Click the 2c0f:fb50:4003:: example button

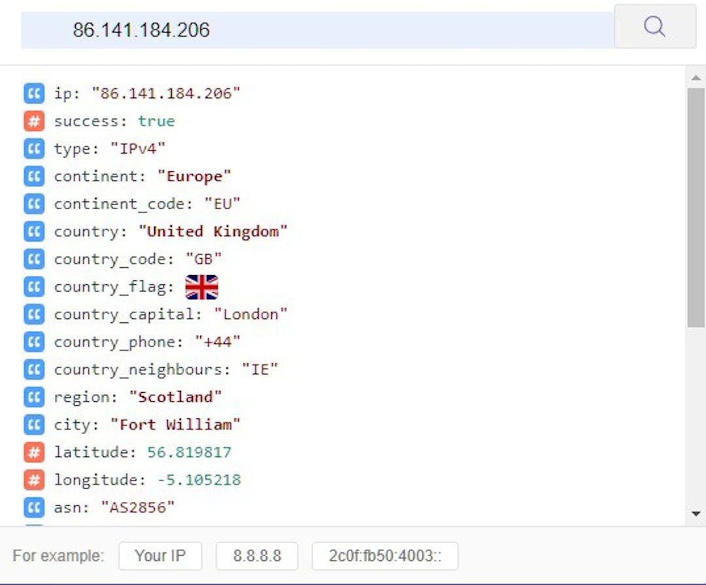385,556
